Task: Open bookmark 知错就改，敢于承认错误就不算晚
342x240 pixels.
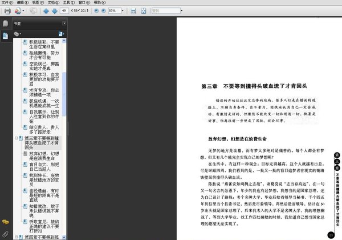Action: coord(44,211)
